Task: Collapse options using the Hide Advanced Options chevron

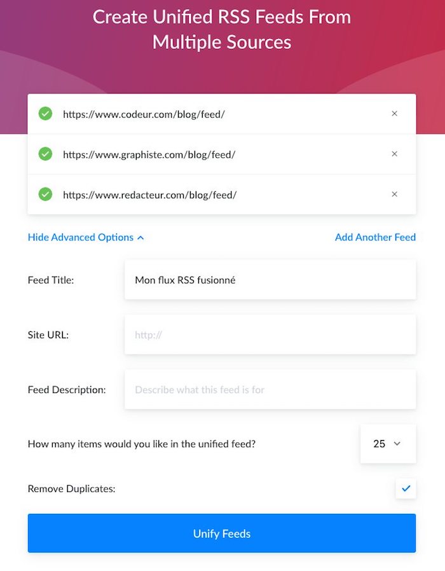Action: [141, 238]
